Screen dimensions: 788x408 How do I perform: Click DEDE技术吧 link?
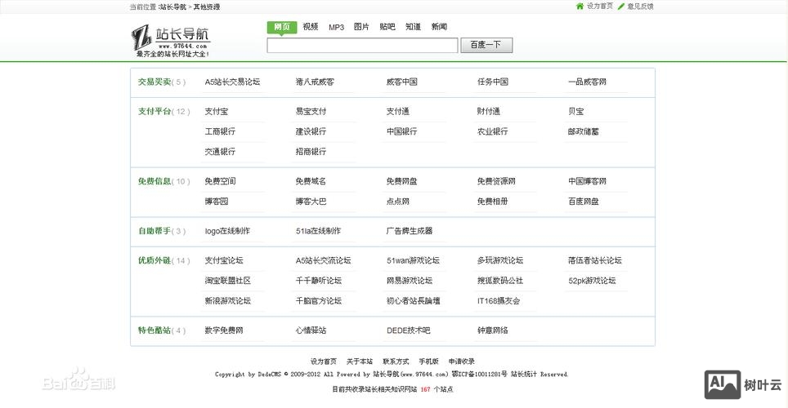coord(408,330)
